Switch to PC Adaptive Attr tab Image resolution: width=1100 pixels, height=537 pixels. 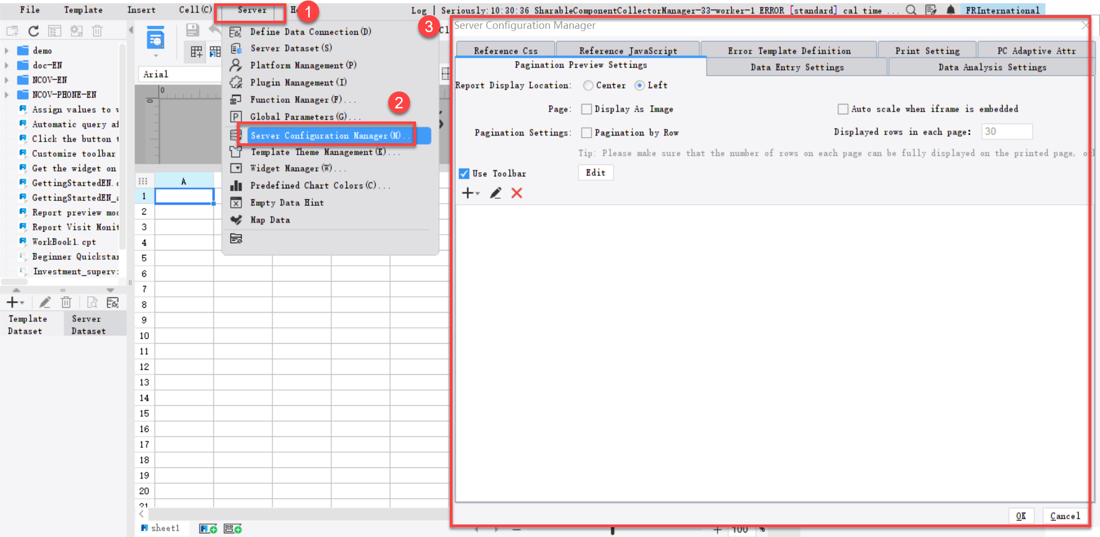[1036, 50]
